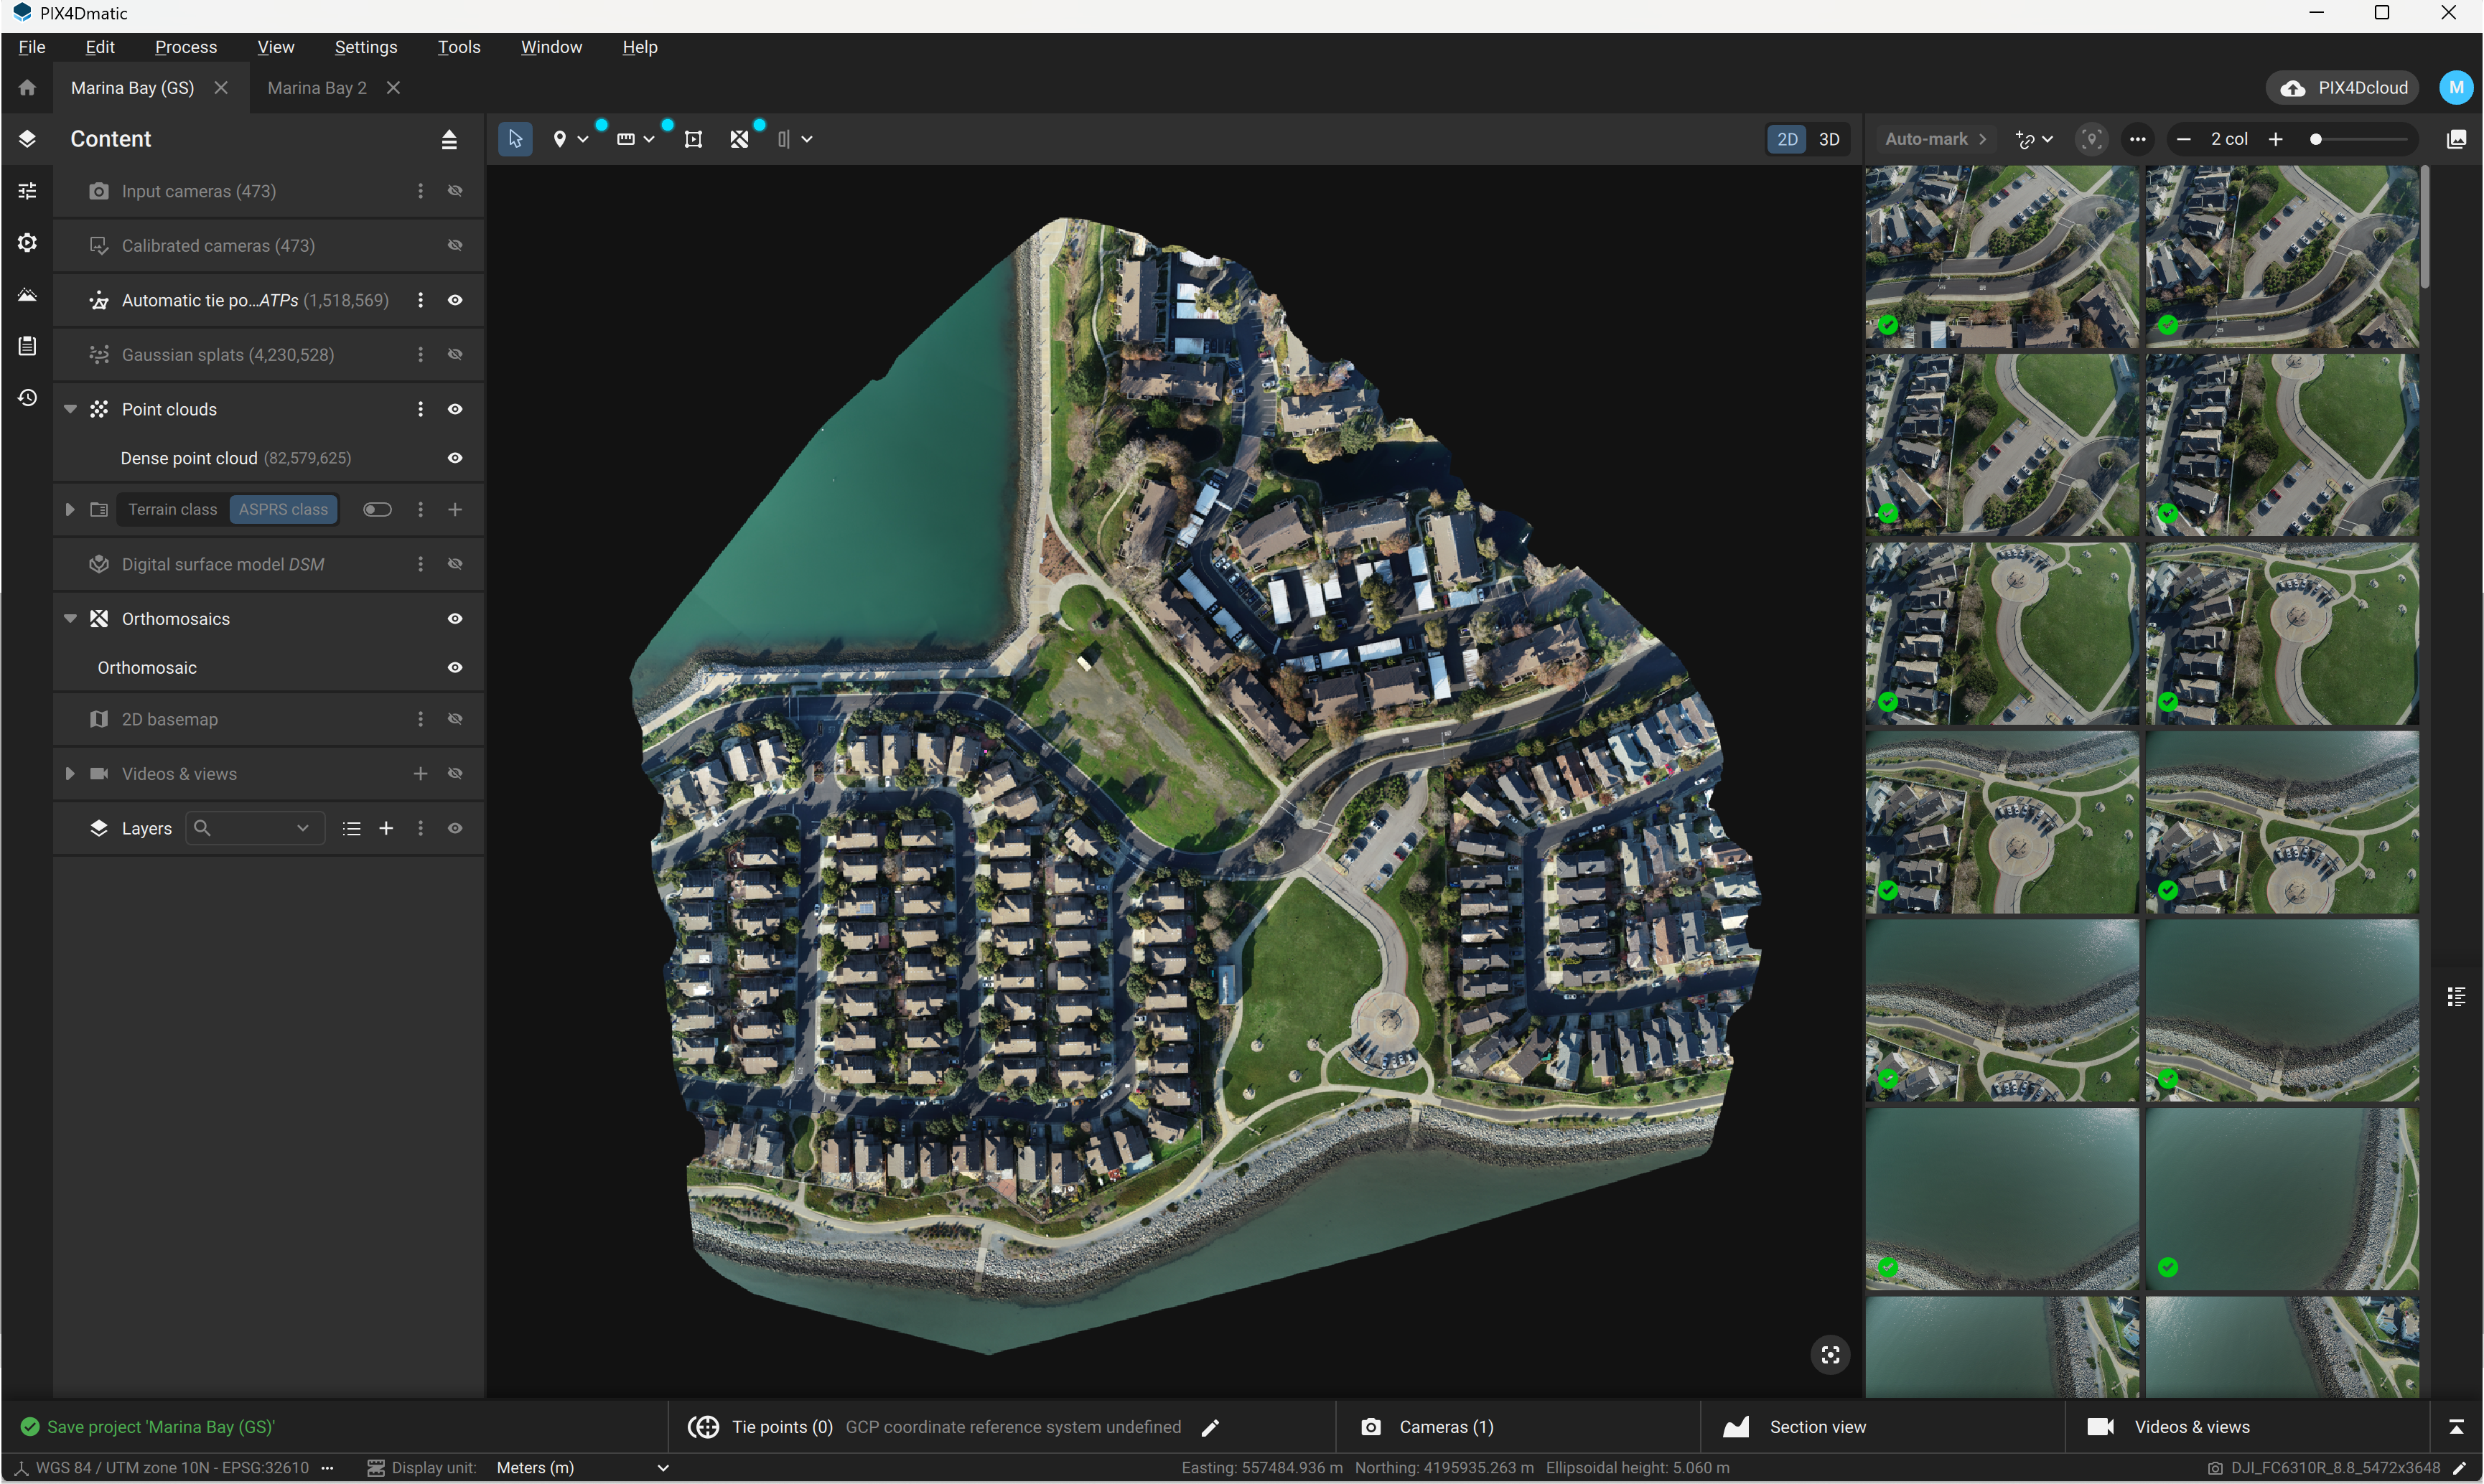This screenshot has width=2484, height=1484.
Task: Click the orthomosaic editing tool icon
Action: point(739,139)
